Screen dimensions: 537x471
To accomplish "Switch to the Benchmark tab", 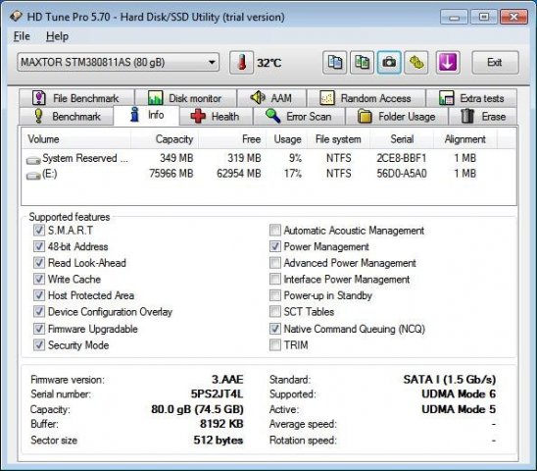I will click(x=66, y=117).
